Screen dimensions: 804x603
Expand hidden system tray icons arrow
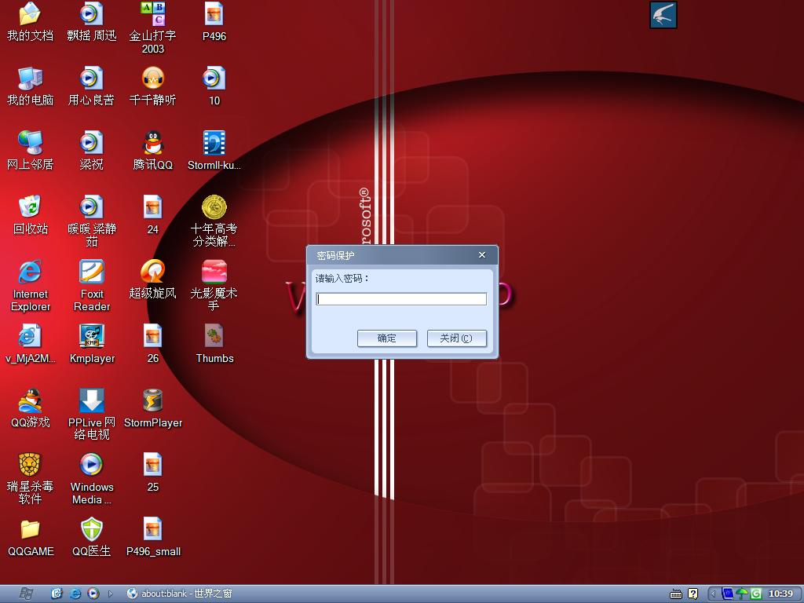(x=713, y=594)
